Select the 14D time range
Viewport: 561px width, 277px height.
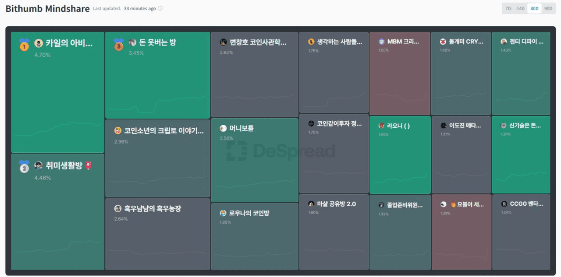click(x=520, y=8)
